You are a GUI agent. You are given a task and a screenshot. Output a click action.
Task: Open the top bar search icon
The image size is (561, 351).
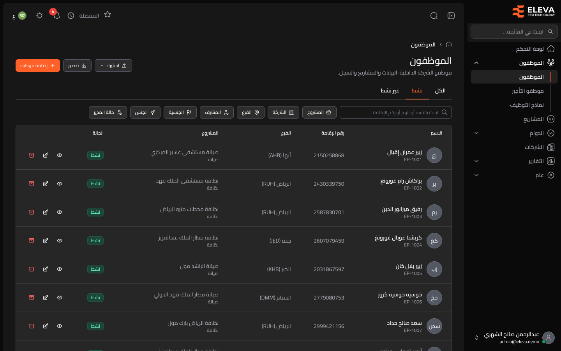pos(434,16)
